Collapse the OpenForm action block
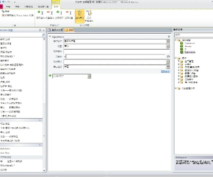The image size is (213, 177). click(x=50, y=36)
